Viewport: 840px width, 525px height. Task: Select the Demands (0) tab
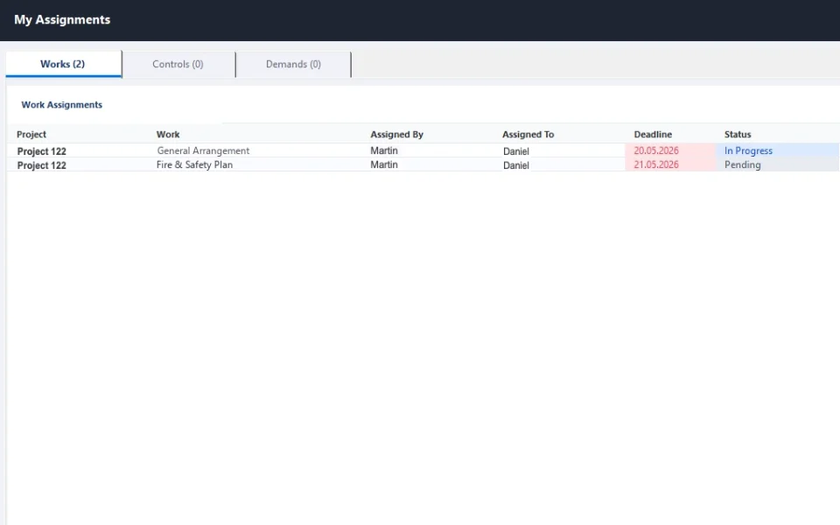coord(293,64)
